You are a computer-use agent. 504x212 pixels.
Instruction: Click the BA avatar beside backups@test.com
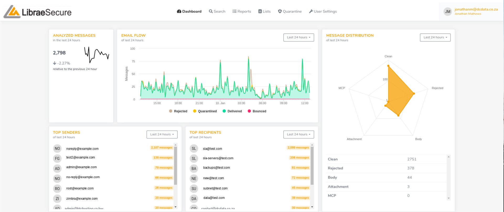(x=194, y=168)
